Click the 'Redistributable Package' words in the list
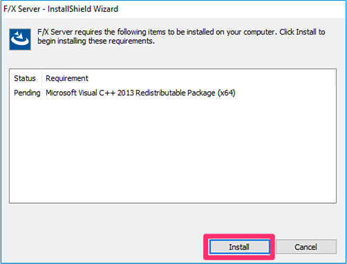 click(176, 93)
